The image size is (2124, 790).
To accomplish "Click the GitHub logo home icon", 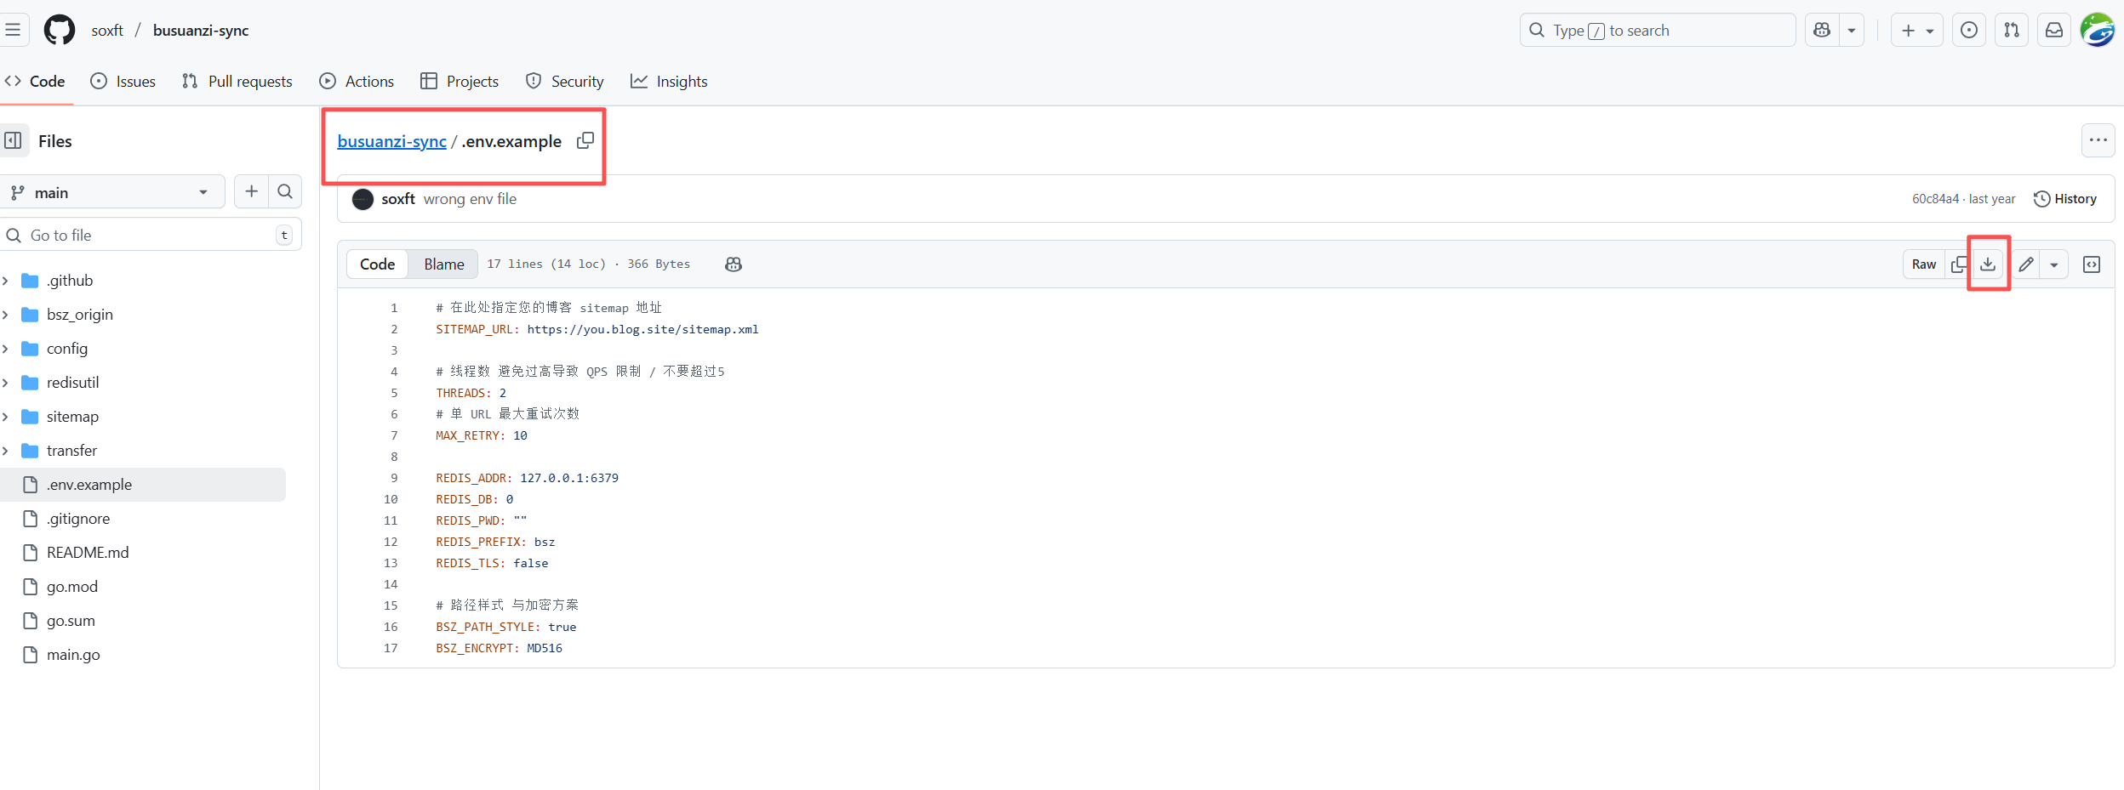I will point(60,31).
